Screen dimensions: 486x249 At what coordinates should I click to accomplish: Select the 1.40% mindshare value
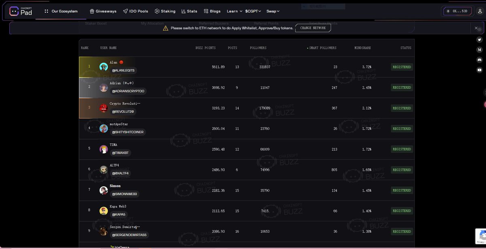click(367, 211)
